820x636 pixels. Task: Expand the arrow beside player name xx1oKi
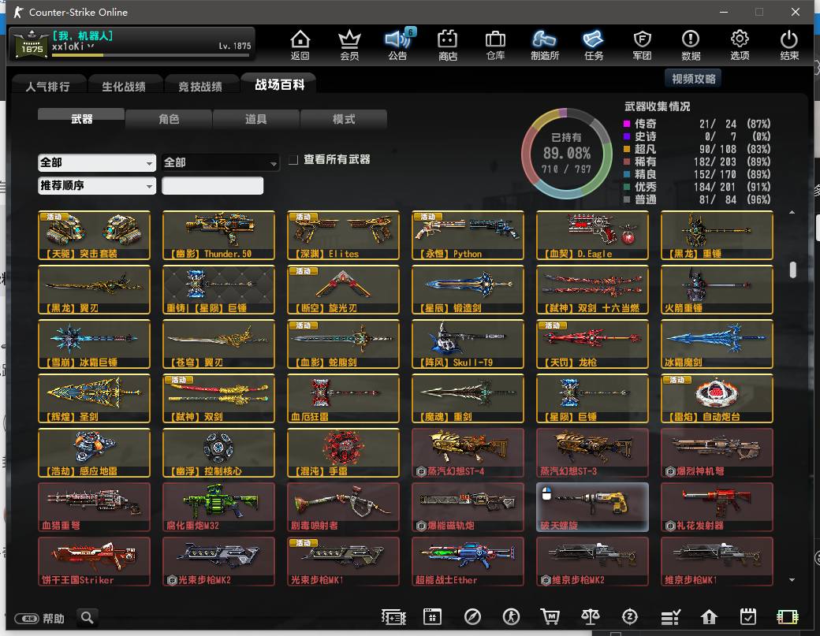click(91, 46)
